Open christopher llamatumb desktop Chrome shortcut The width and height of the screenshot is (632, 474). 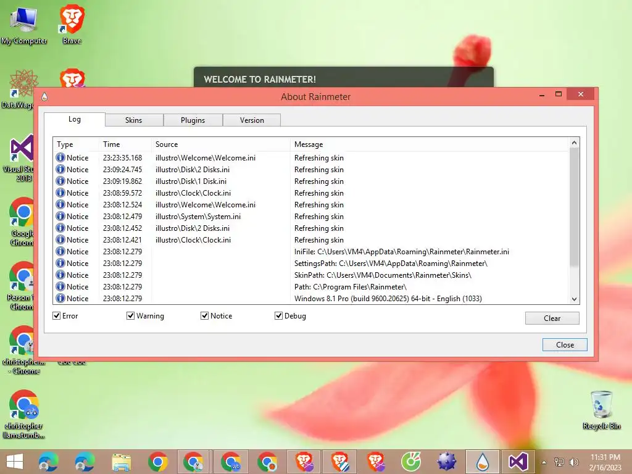click(23, 414)
